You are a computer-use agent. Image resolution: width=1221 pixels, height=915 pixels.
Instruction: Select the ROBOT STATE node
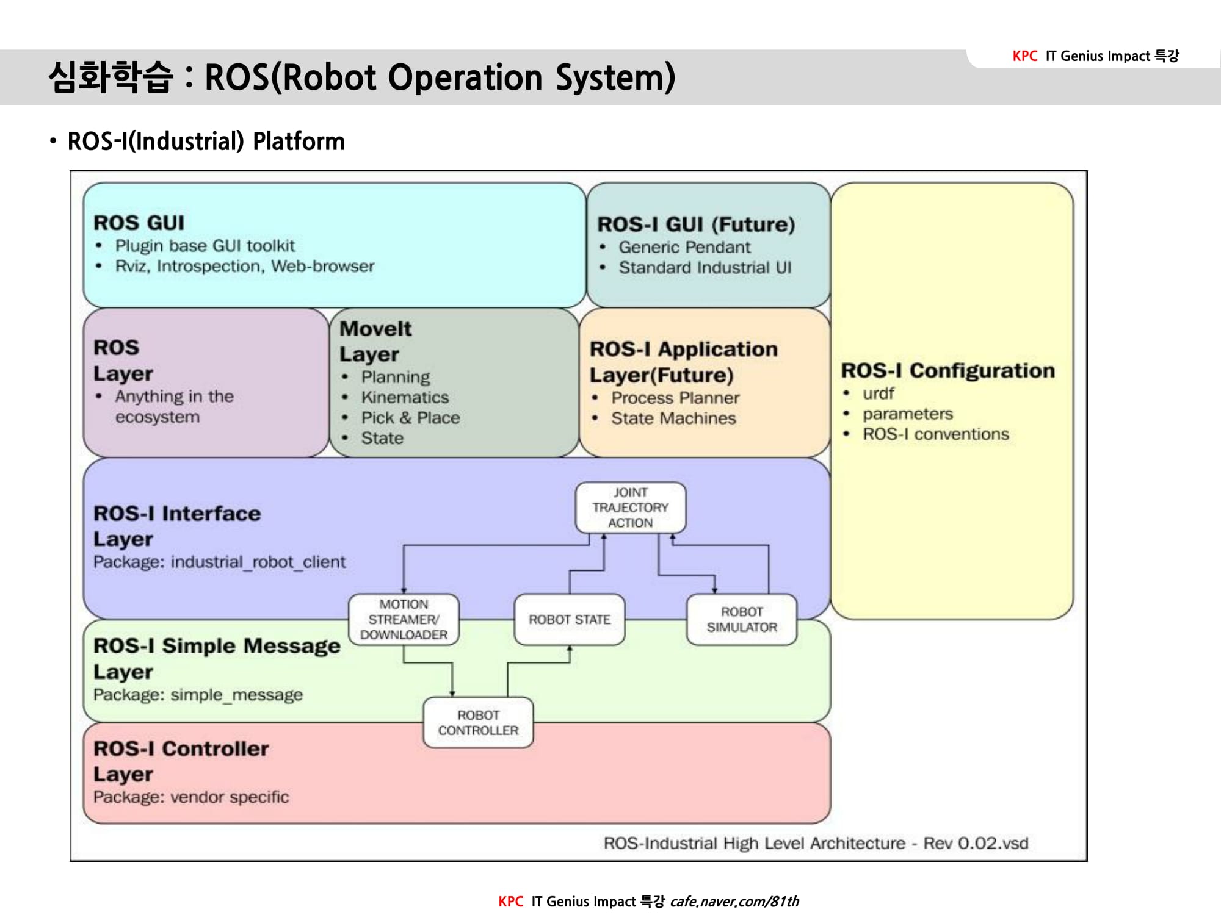[x=569, y=619]
